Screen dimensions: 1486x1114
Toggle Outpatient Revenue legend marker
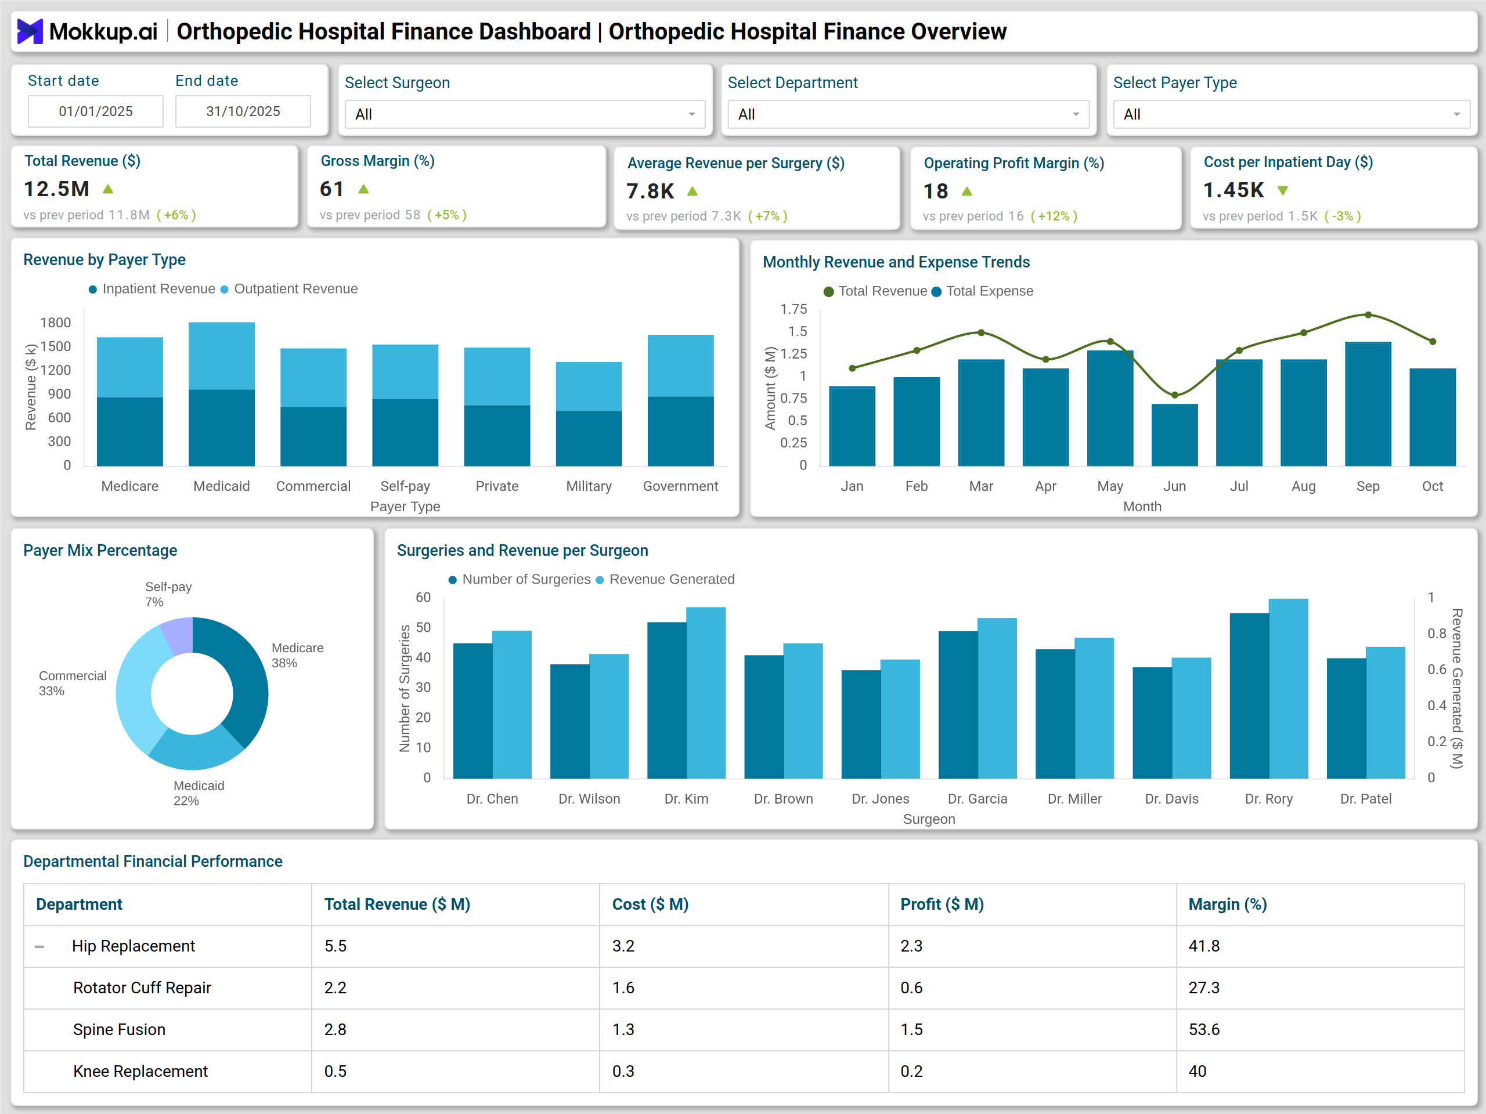225,290
